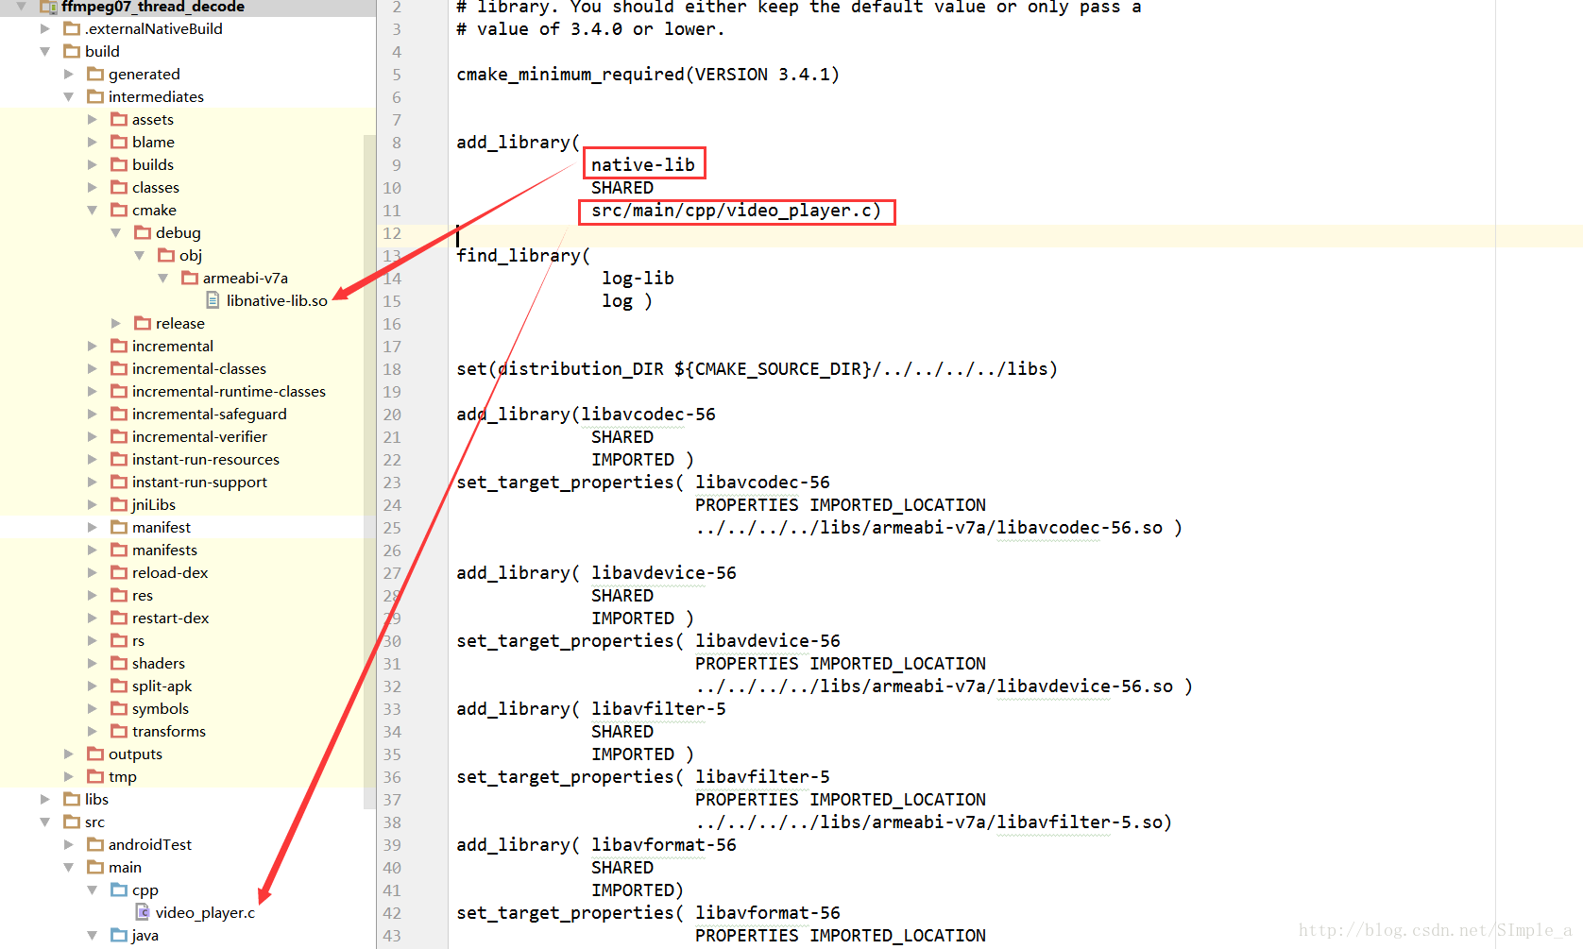Click set(distribution_DIR line
This screenshot has height=949, width=1583.
tap(757, 368)
